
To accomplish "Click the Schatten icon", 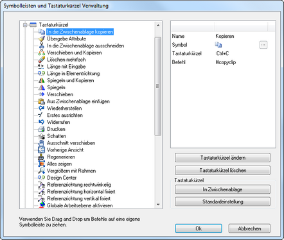I will point(41,136).
